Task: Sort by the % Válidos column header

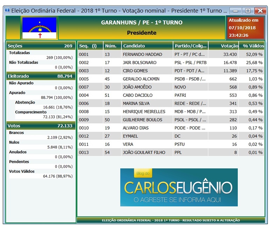Action: pos(251,46)
